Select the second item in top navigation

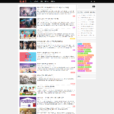click(36, 2)
